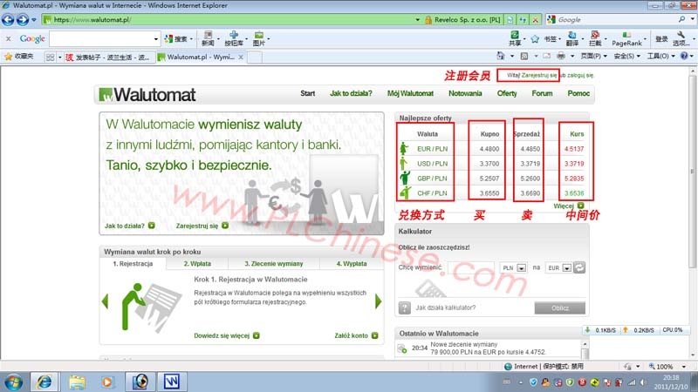Open the Tools menu dropdown in command bar
The width and height of the screenshot is (698, 392).
[x=660, y=56]
